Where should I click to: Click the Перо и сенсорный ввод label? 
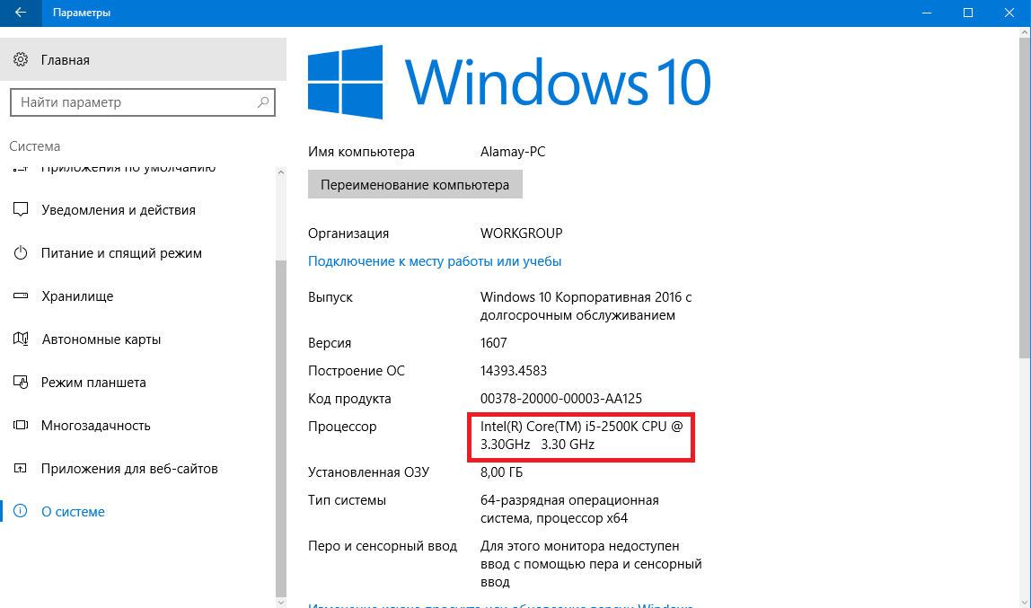pos(382,546)
